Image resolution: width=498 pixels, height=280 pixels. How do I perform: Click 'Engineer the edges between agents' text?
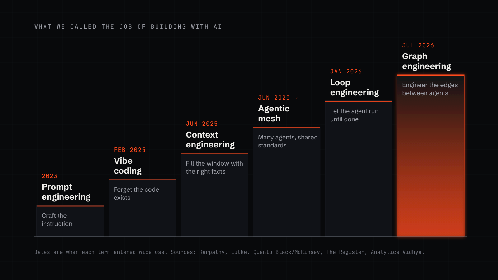click(430, 89)
